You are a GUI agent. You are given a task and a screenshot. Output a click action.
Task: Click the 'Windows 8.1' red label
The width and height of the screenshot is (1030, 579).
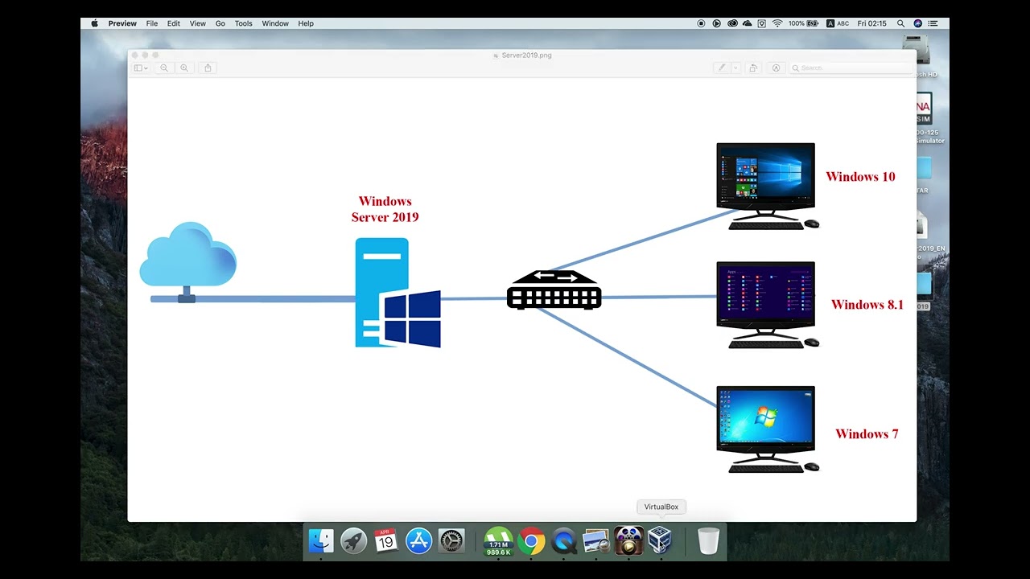(x=867, y=305)
